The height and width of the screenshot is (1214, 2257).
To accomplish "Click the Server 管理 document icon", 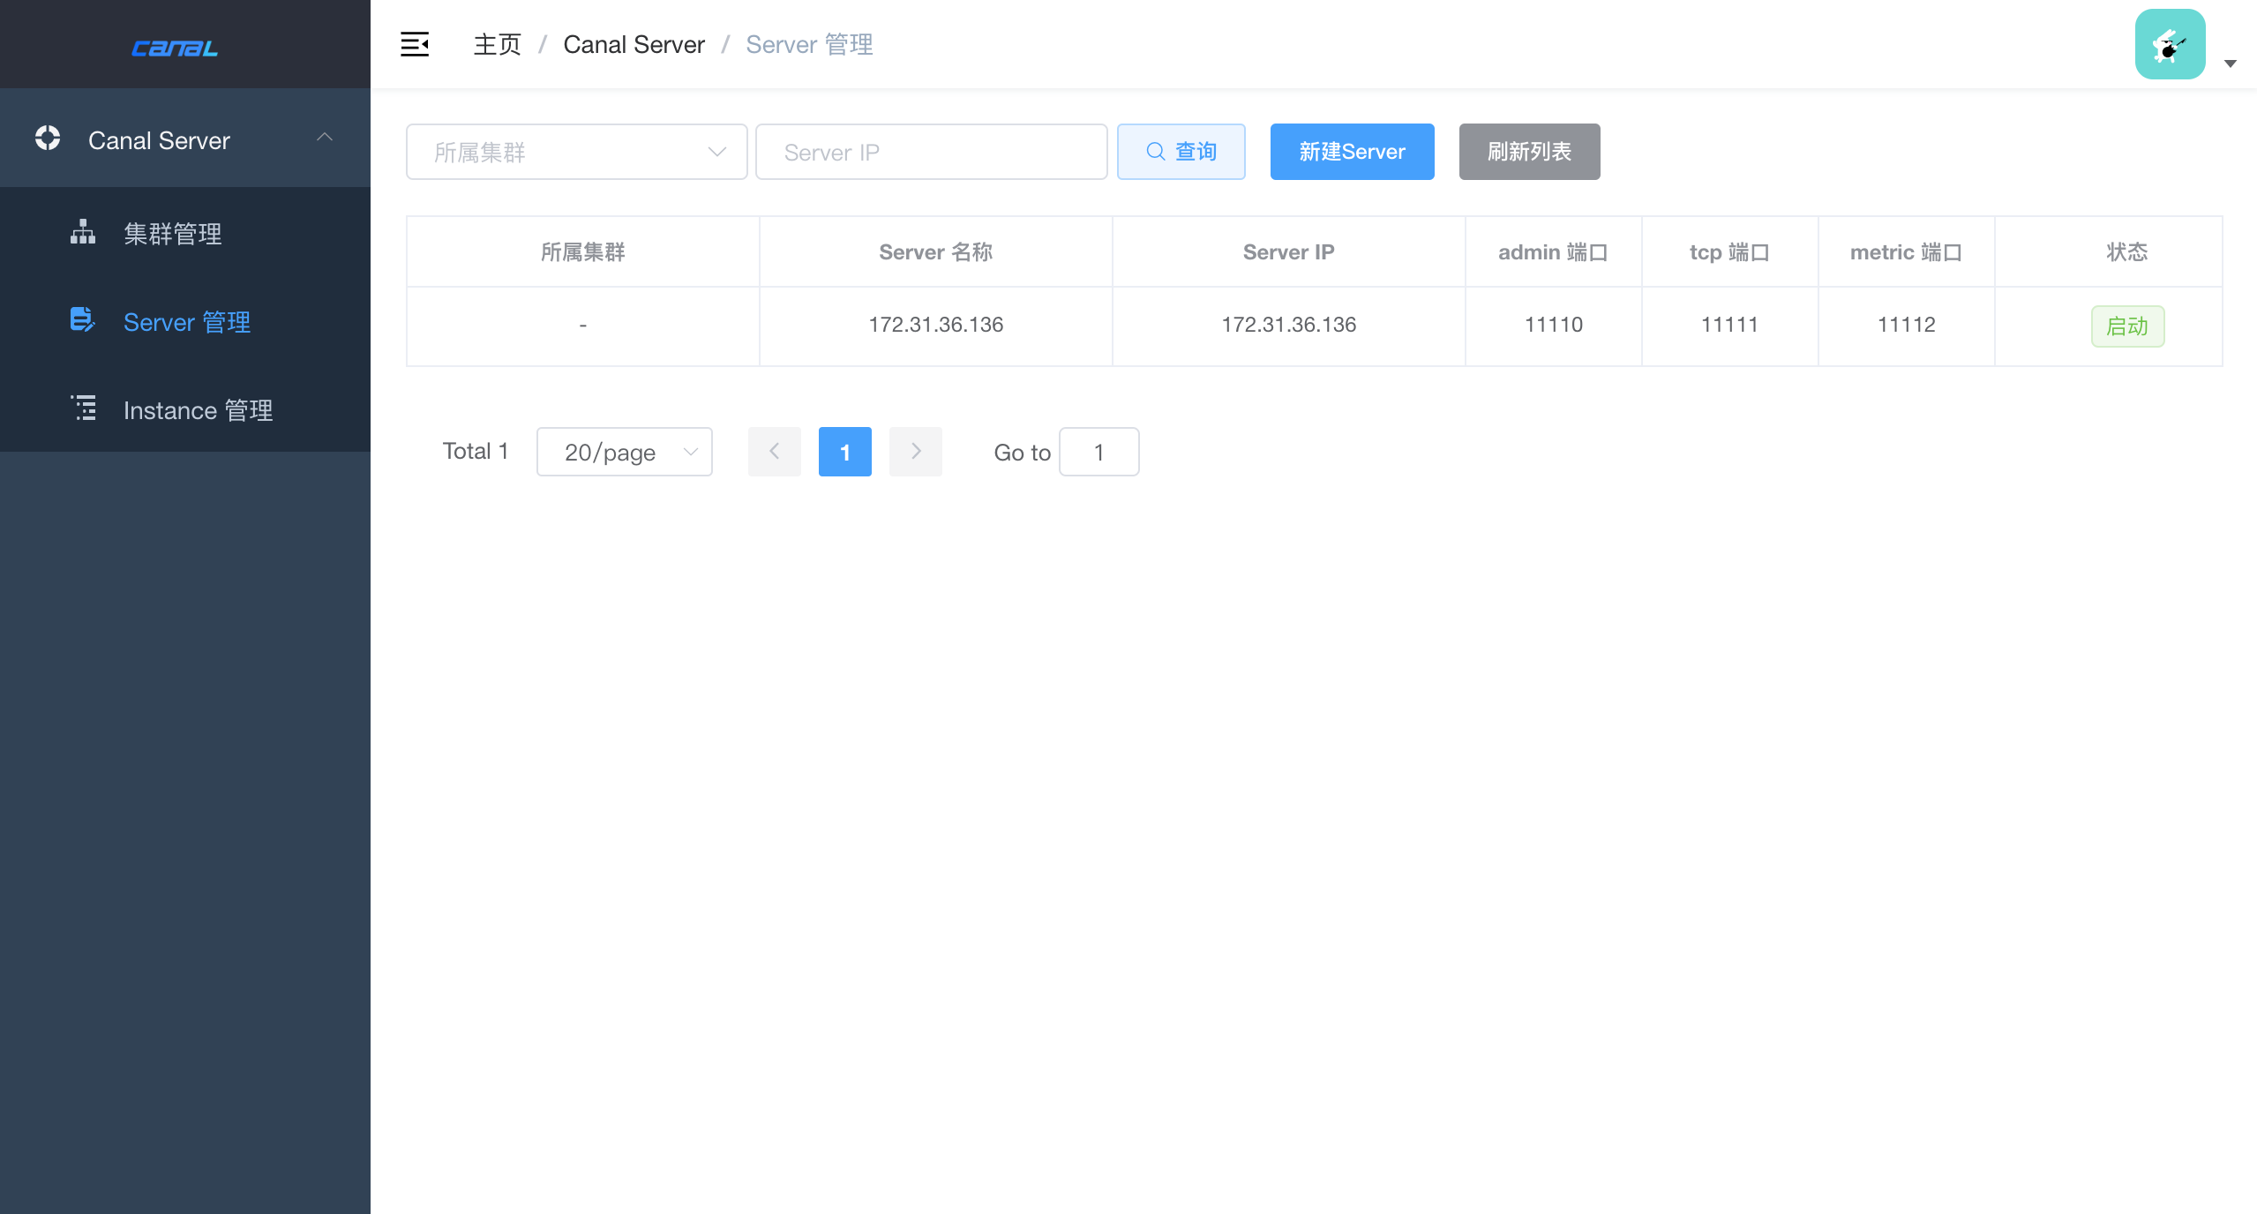I will pos(82,319).
